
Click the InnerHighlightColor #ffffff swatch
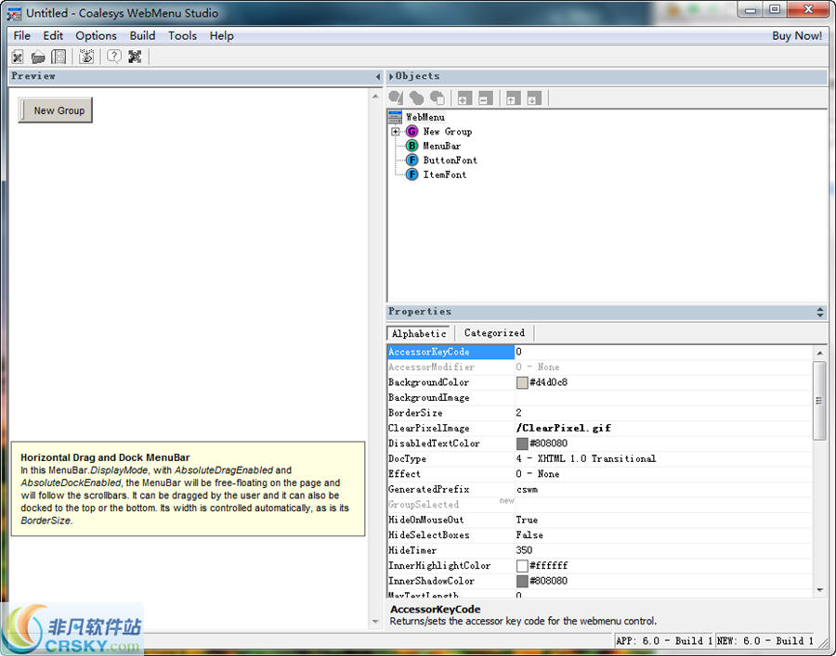click(522, 565)
